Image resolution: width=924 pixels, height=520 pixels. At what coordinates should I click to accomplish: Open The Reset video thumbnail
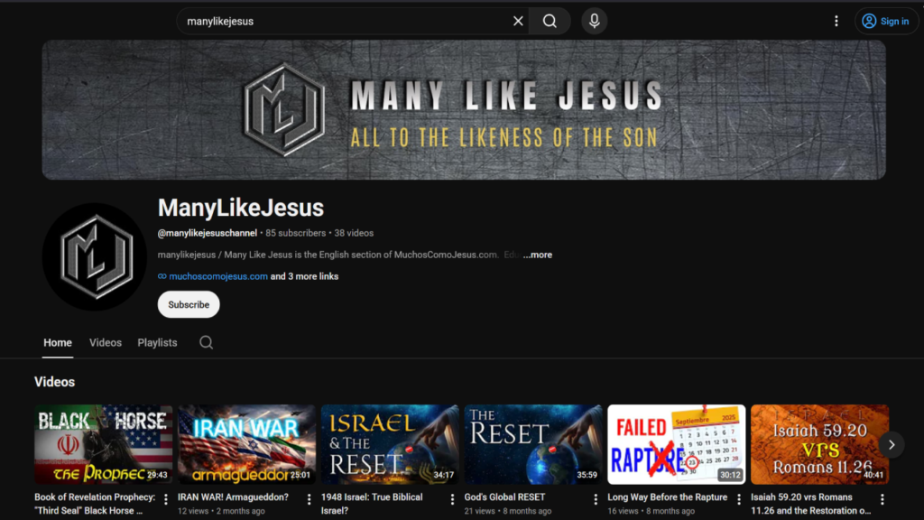pyautogui.click(x=532, y=444)
